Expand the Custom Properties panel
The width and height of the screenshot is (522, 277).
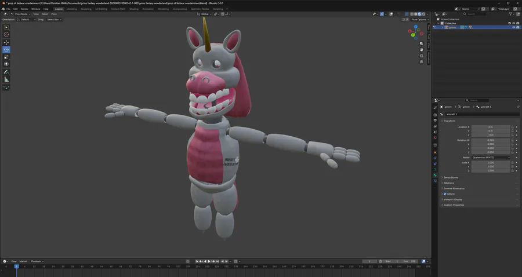click(453, 205)
